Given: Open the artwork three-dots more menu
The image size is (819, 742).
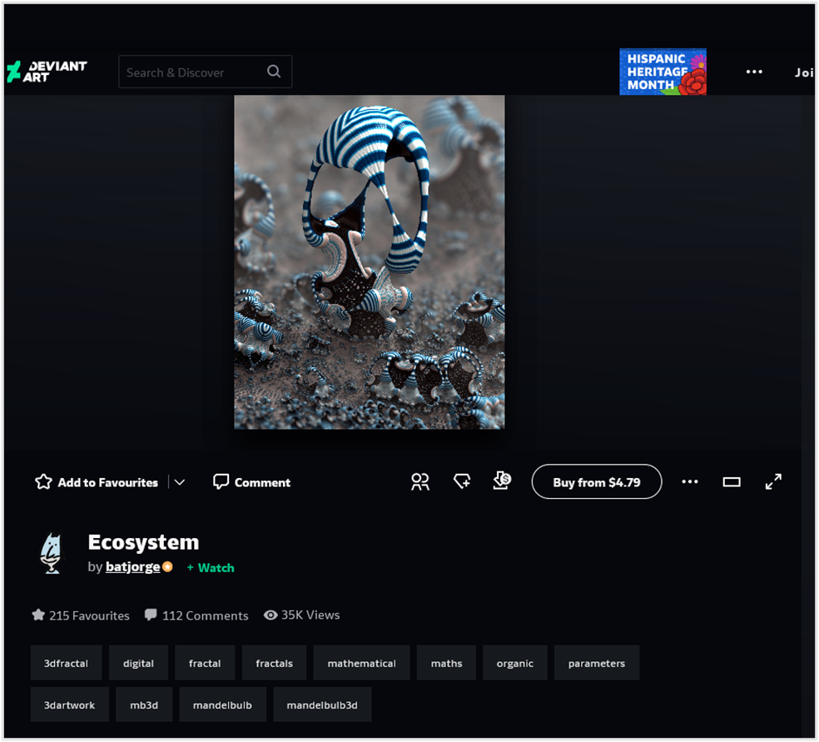Looking at the screenshot, I should [690, 482].
